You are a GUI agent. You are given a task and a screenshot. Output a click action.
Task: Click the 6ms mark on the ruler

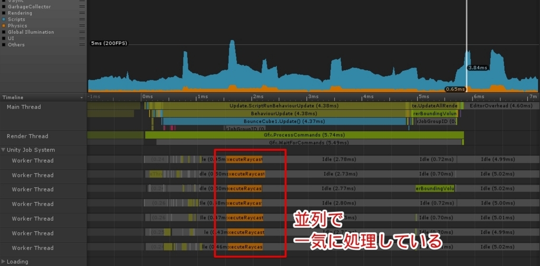(479, 97)
